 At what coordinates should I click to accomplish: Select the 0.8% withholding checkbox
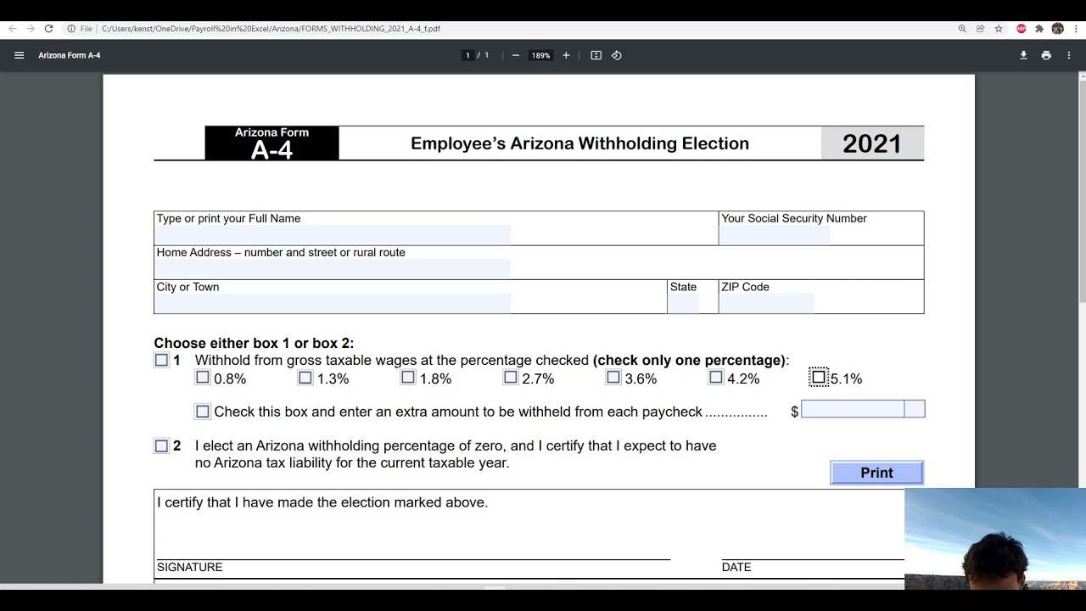(202, 378)
